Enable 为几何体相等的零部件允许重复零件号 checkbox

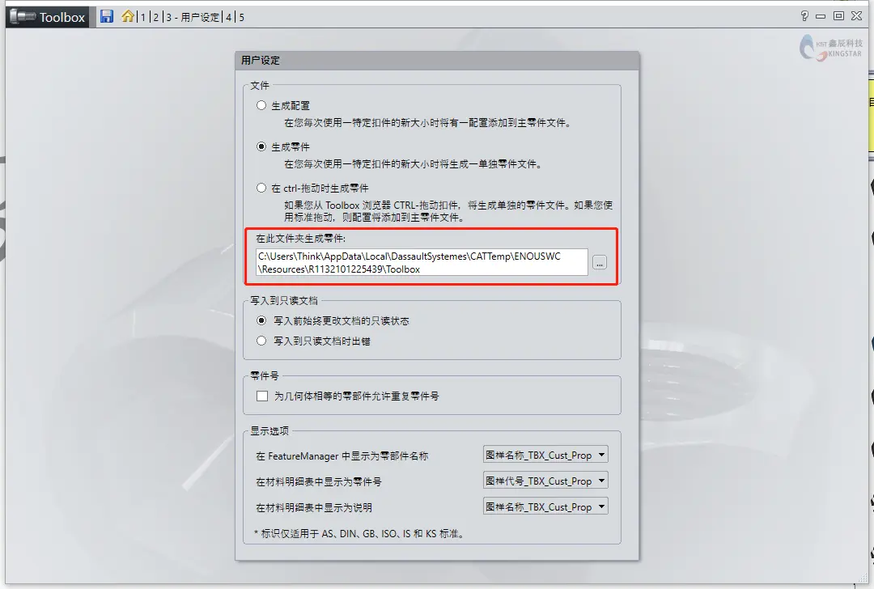coord(262,396)
